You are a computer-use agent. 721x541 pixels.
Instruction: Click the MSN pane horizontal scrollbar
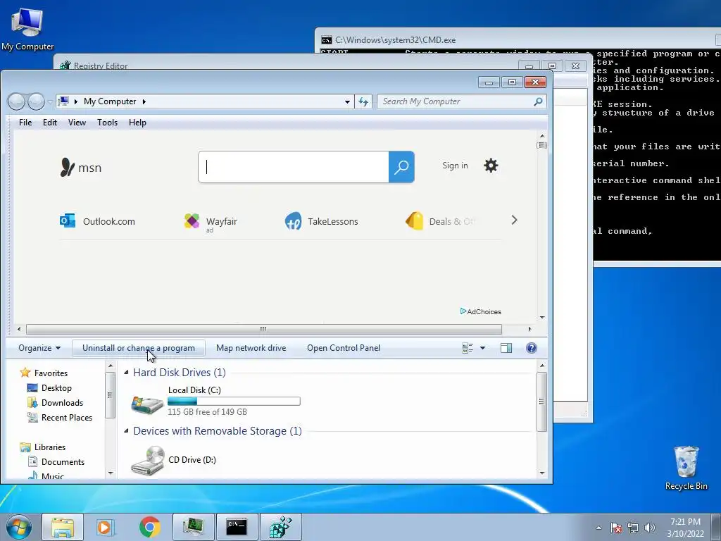[x=264, y=329]
